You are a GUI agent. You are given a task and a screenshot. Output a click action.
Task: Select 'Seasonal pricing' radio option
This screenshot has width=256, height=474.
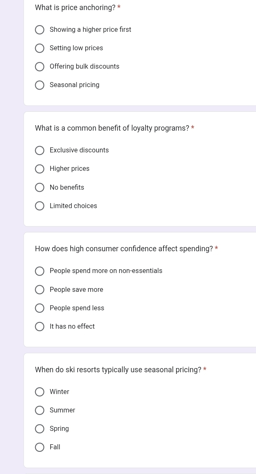40,85
